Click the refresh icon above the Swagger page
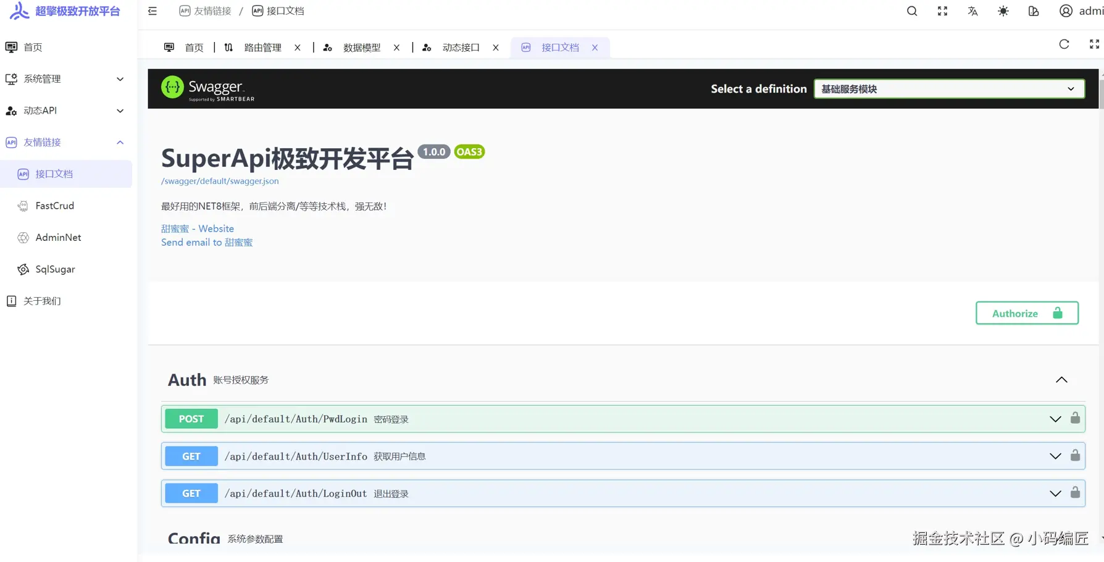 click(1064, 44)
